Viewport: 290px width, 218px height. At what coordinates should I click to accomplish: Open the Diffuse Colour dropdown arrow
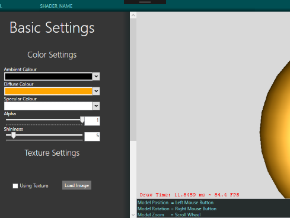96,91
